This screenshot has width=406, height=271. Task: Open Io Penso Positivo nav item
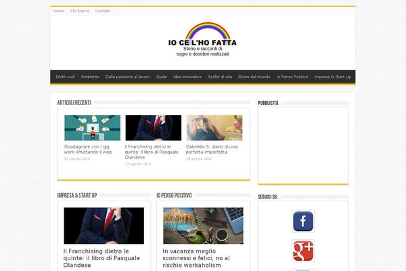292,77
